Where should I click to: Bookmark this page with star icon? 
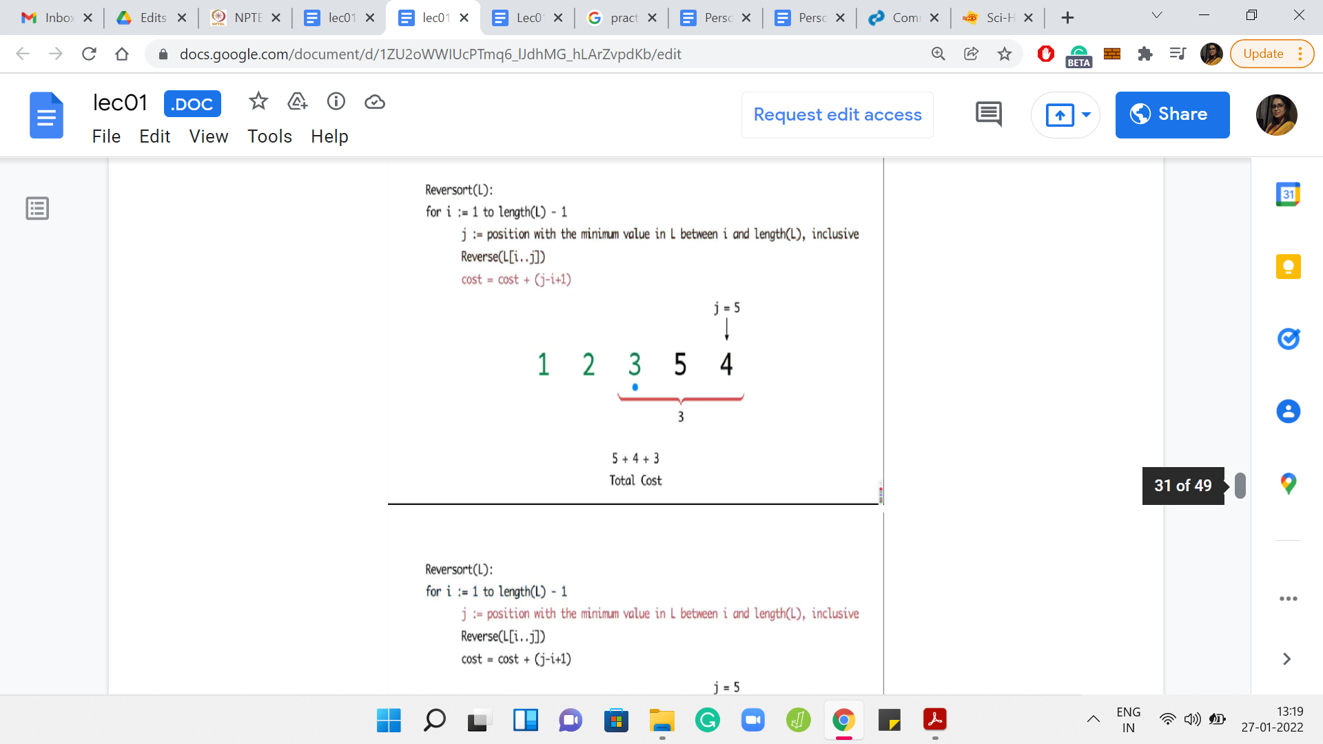pyautogui.click(x=1004, y=54)
